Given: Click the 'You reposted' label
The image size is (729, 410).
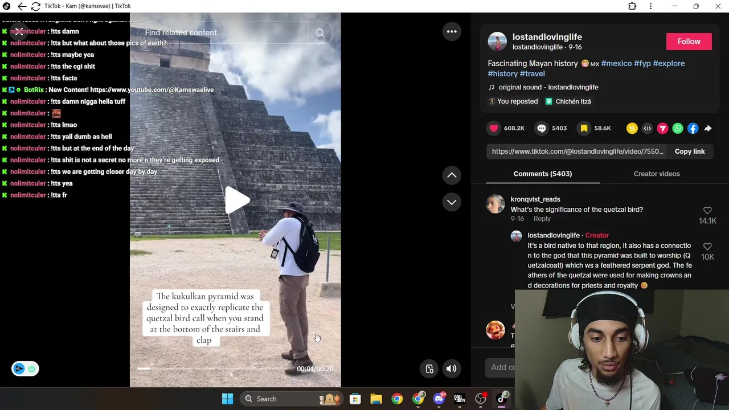Looking at the screenshot, I should (517, 101).
